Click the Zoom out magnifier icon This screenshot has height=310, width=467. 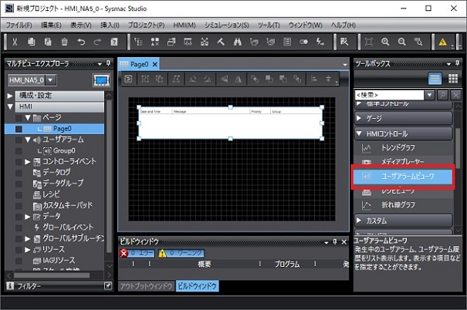point(402,42)
